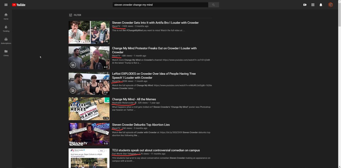The image size is (341, 168).
Task: Open BlazeTV channel under the Antifa Bro video
Action: coord(116,26)
